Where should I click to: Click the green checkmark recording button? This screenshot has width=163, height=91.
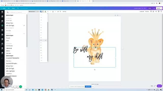[21, 87]
